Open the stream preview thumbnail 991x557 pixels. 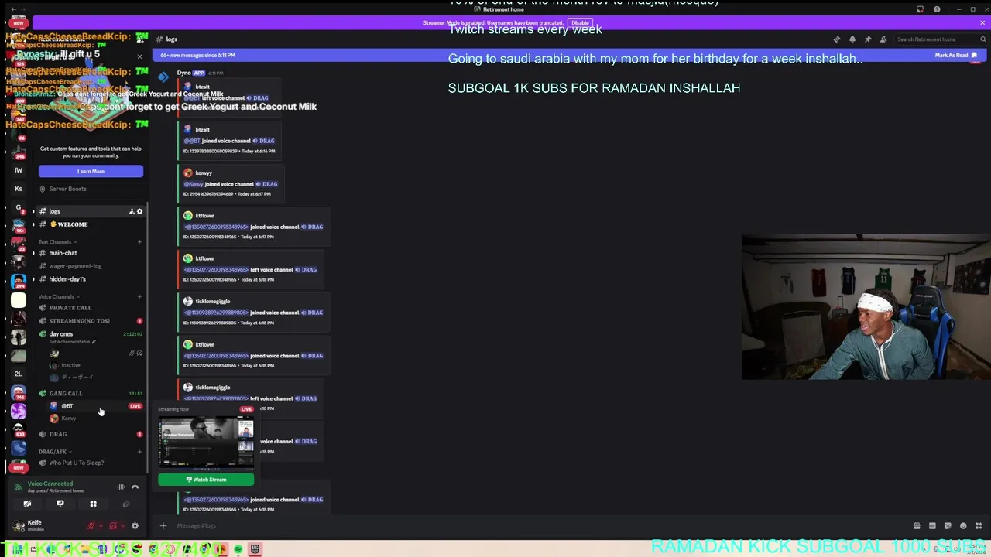coord(206,443)
